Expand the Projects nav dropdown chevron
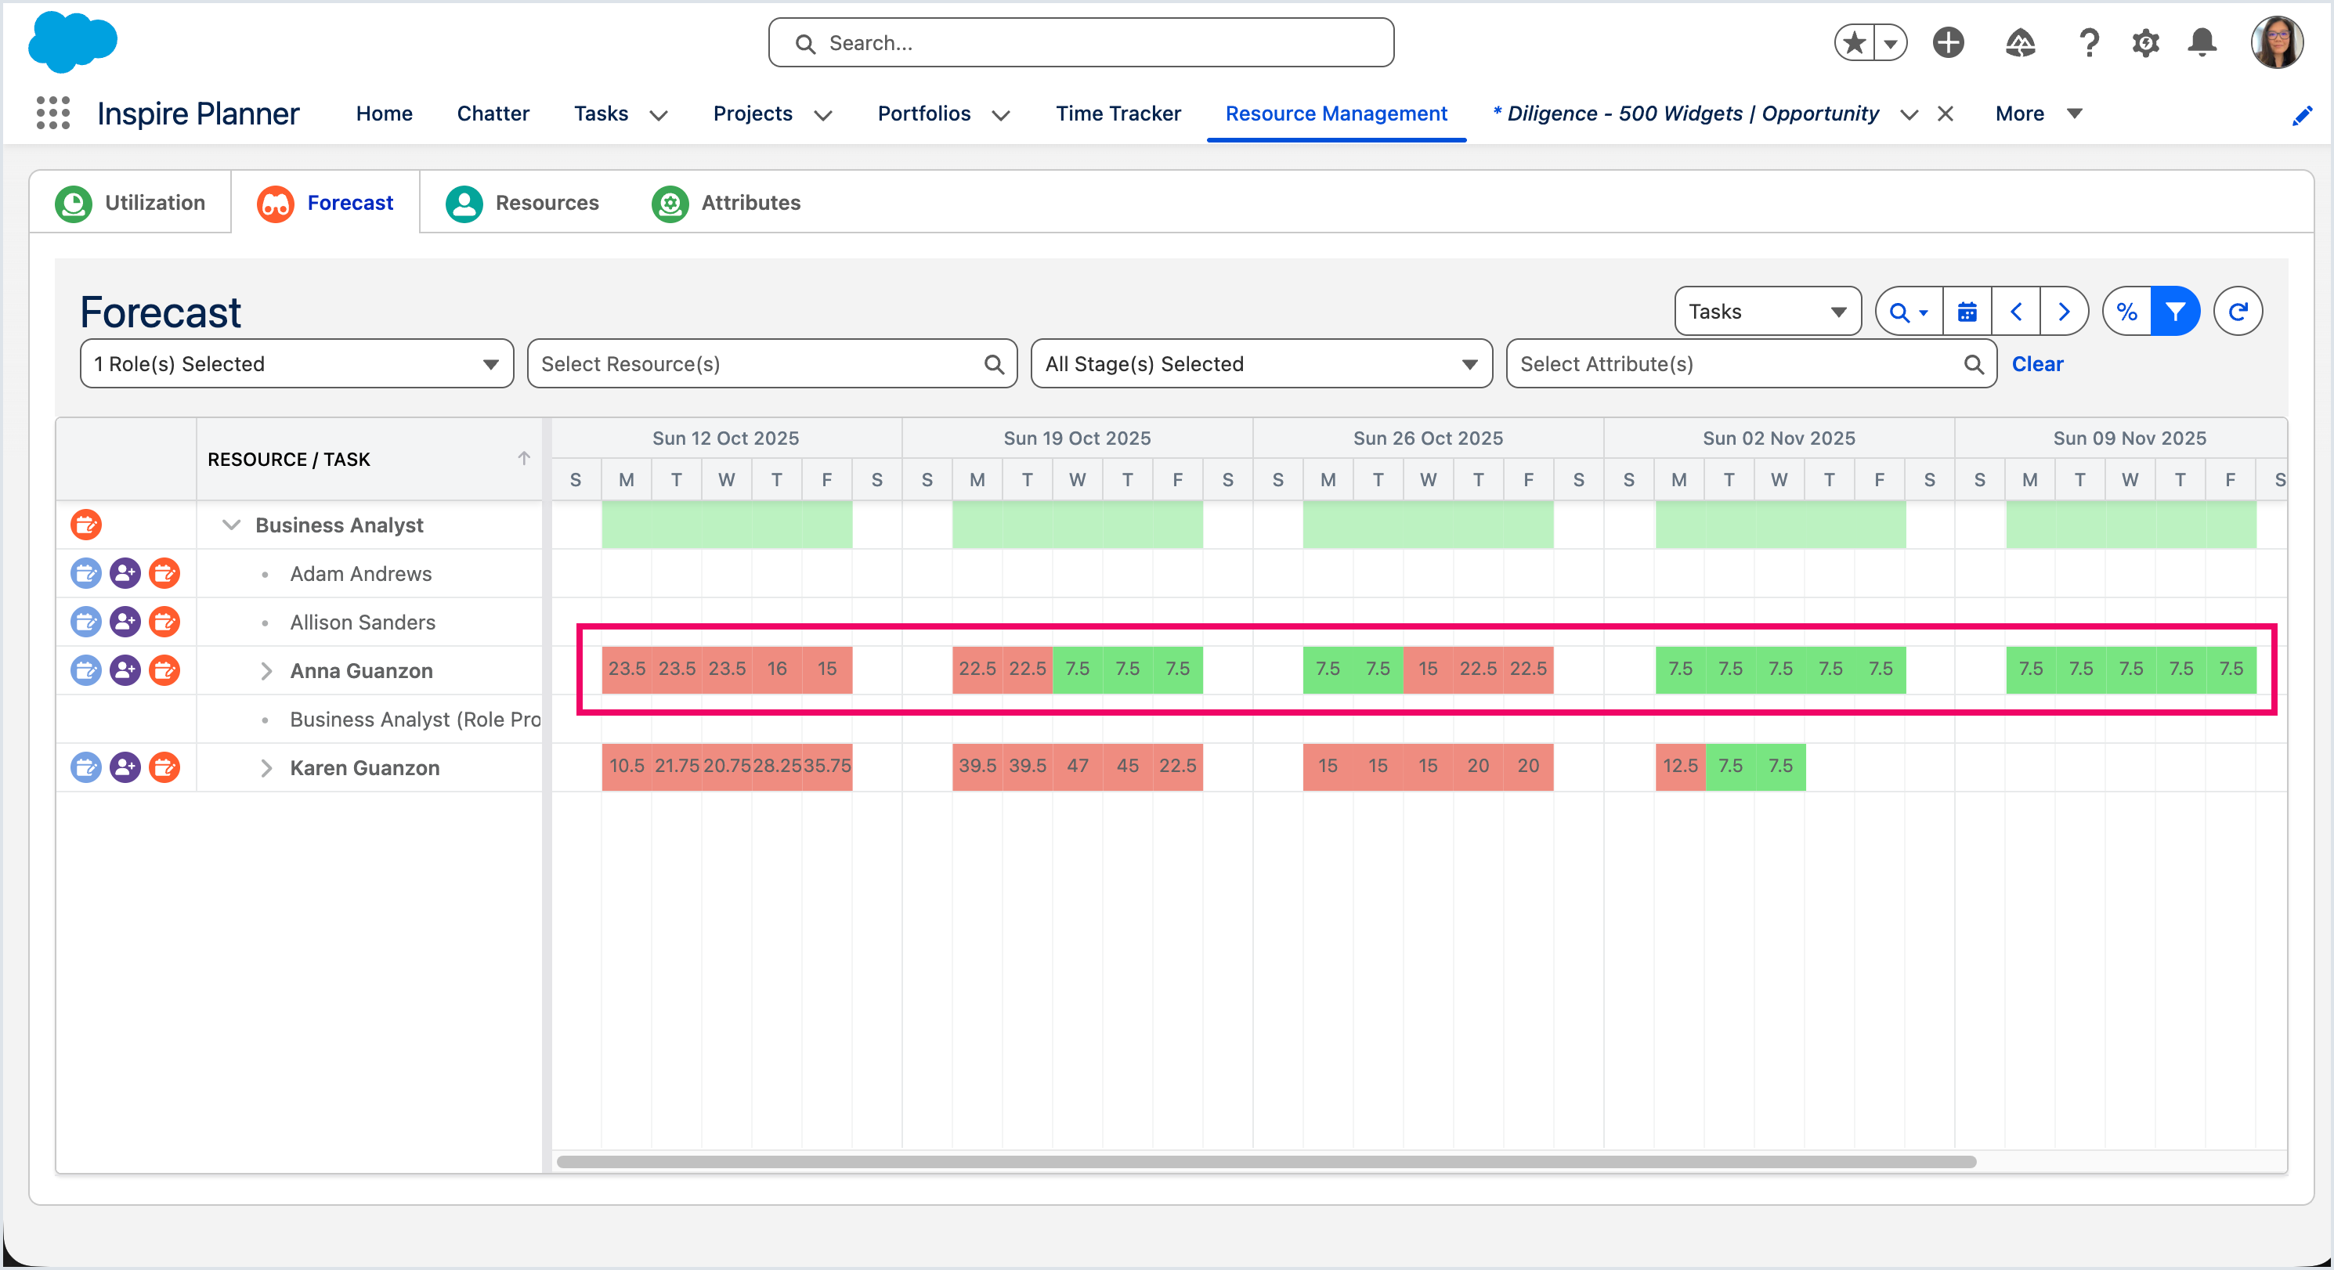 (824, 115)
